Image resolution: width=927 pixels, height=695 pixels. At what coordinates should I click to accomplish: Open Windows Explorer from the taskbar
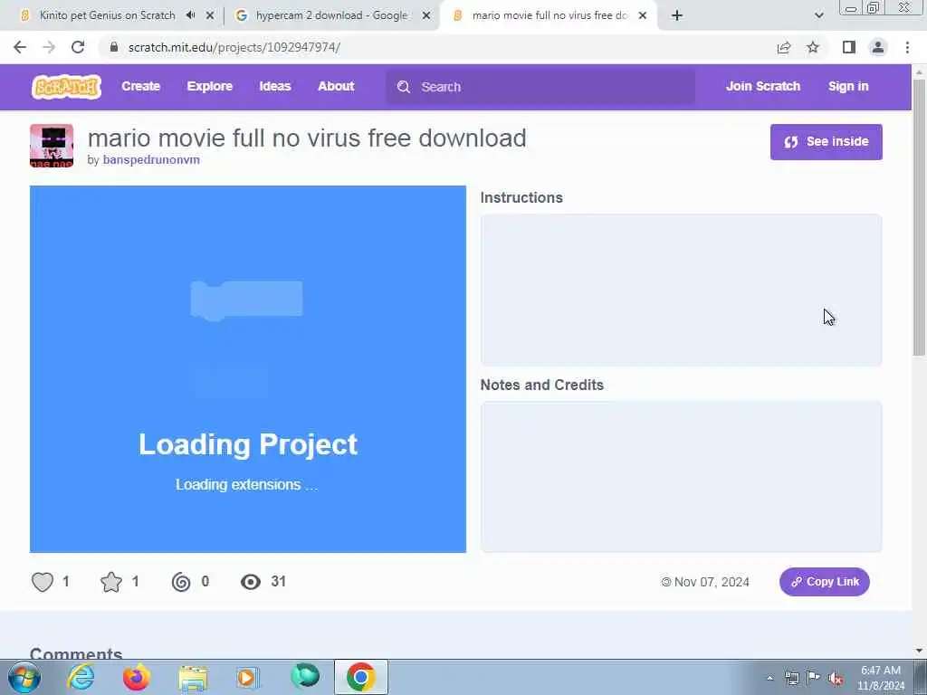pos(193,679)
